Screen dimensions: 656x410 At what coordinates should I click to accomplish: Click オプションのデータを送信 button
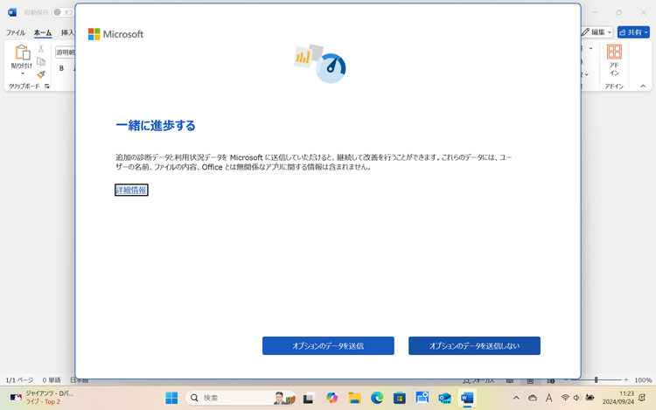(x=328, y=346)
